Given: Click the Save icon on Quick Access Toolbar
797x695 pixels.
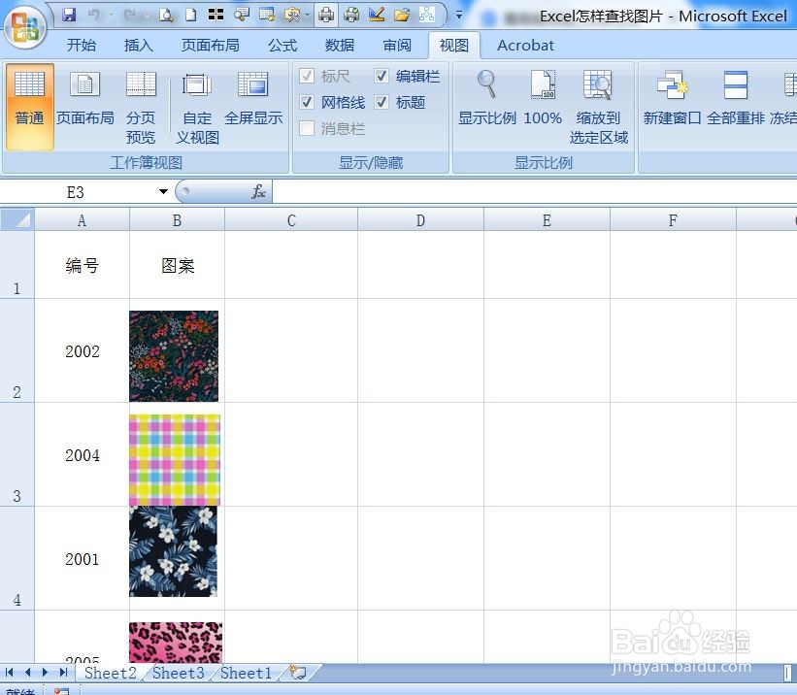Looking at the screenshot, I should tap(68, 14).
